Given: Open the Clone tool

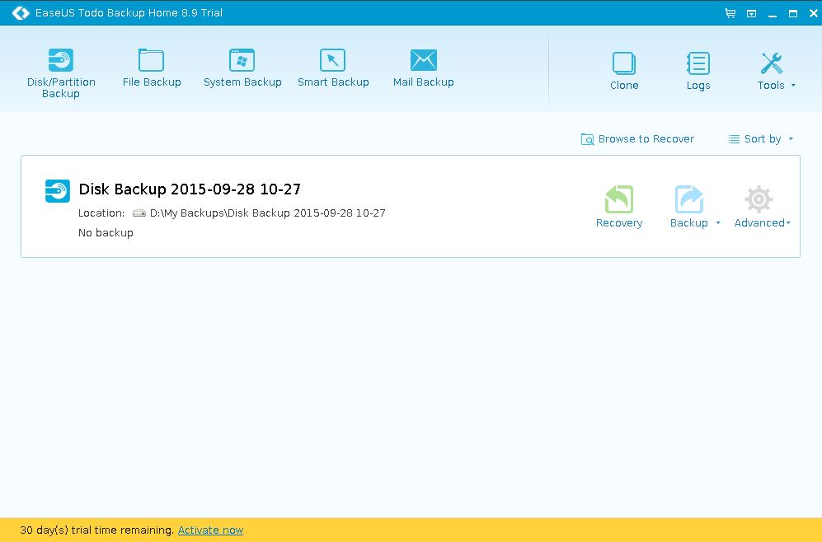Looking at the screenshot, I should point(624,71).
